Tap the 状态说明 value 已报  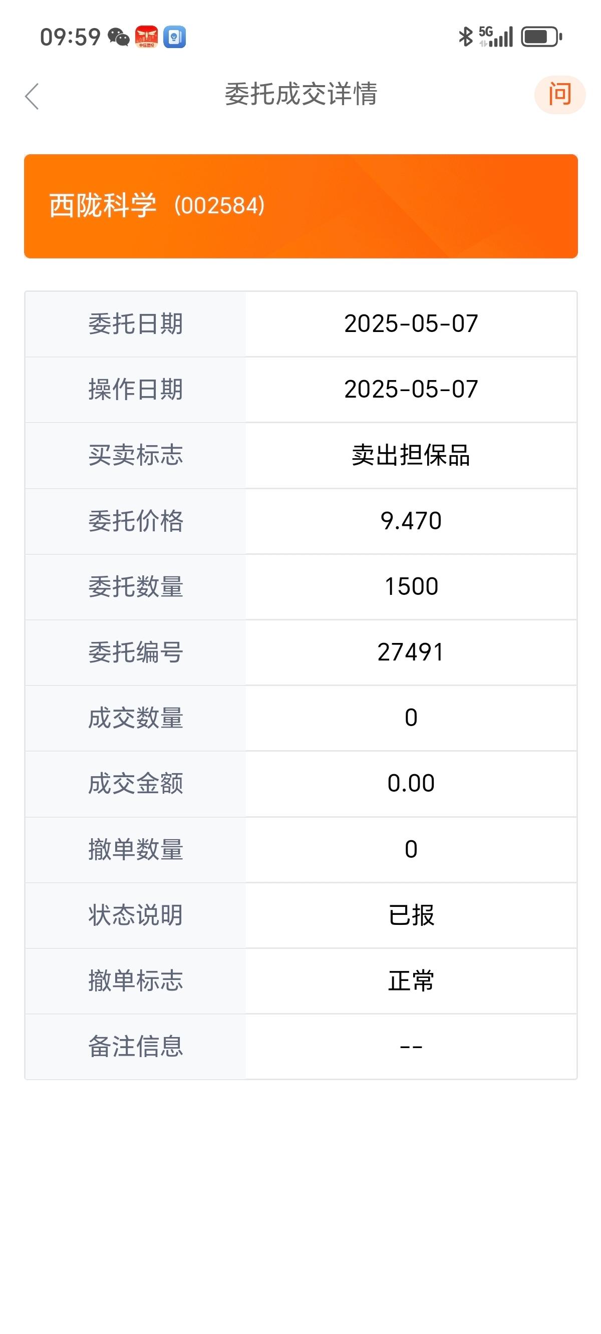411,915
